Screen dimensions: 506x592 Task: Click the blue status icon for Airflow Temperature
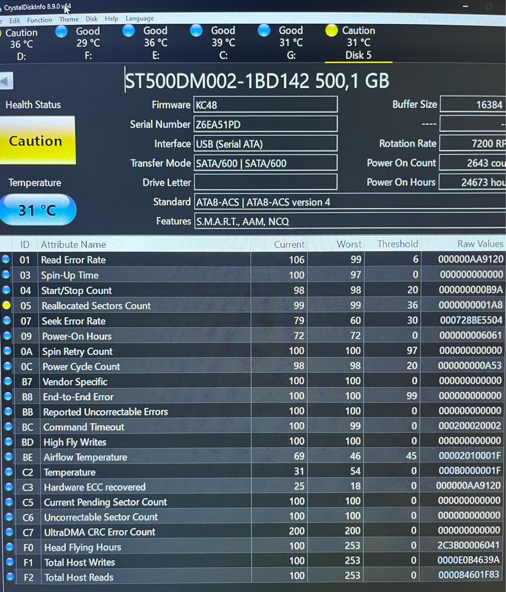pos(8,457)
